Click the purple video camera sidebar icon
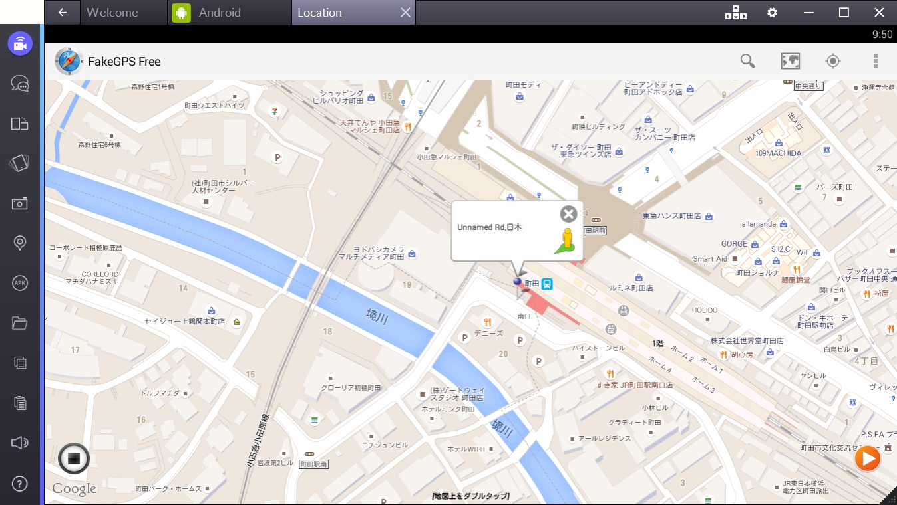The width and height of the screenshot is (897, 505). (x=20, y=44)
